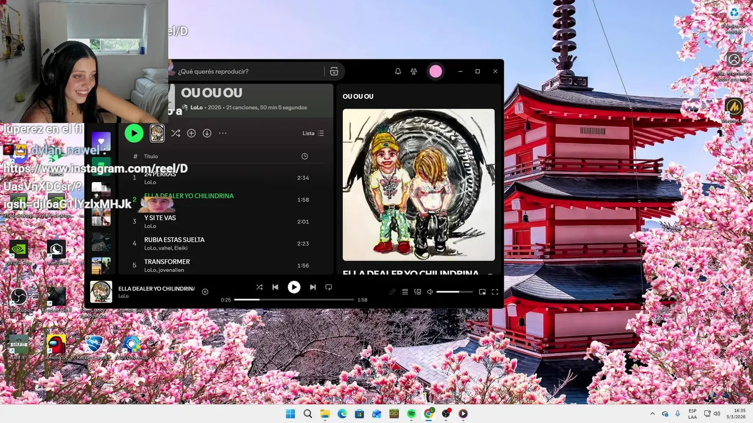Toggle shuffle in the bottom player bar

pos(259,287)
